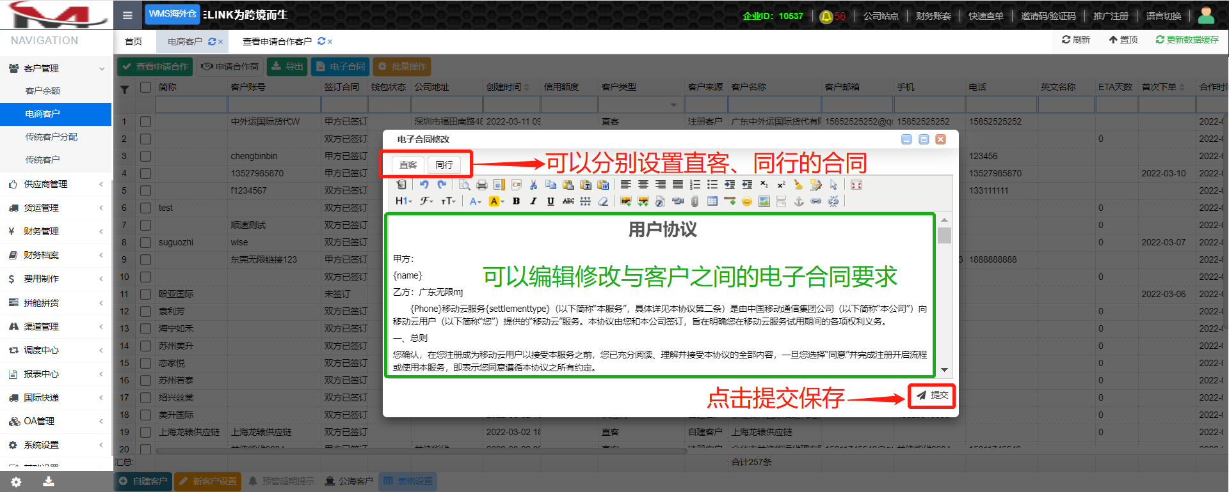Click the 导出 export button
The height and width of the screenshot is (492, 1229).
(287, 66)
